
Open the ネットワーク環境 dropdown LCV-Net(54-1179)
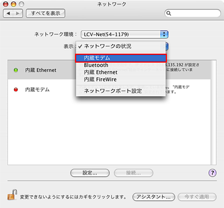[124, 35]
